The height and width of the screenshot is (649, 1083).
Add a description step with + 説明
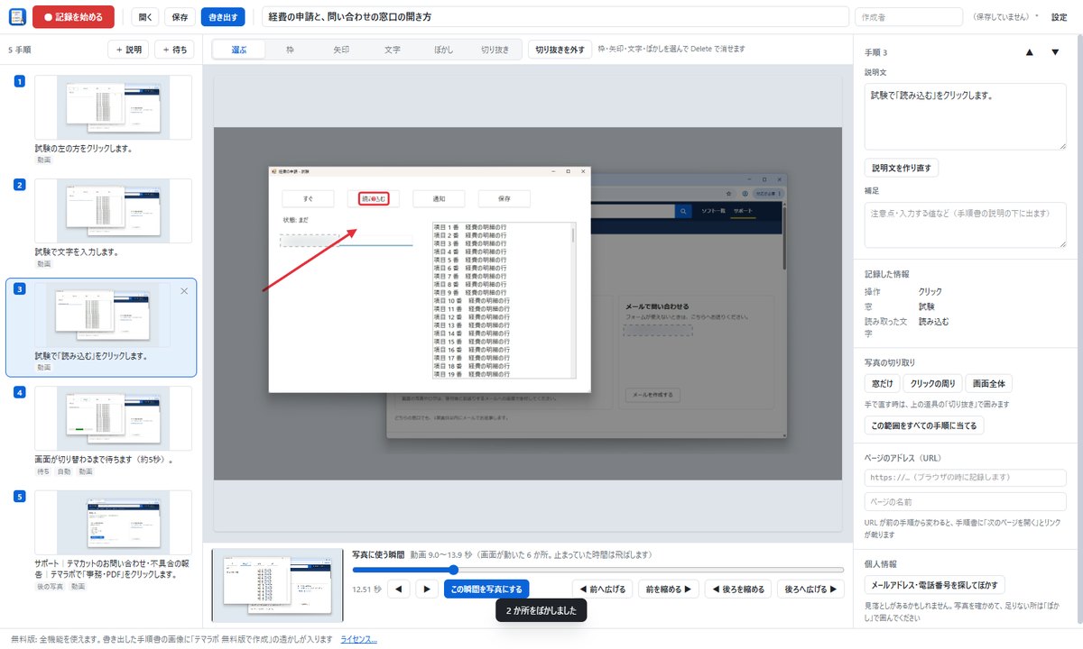[128, 50]
